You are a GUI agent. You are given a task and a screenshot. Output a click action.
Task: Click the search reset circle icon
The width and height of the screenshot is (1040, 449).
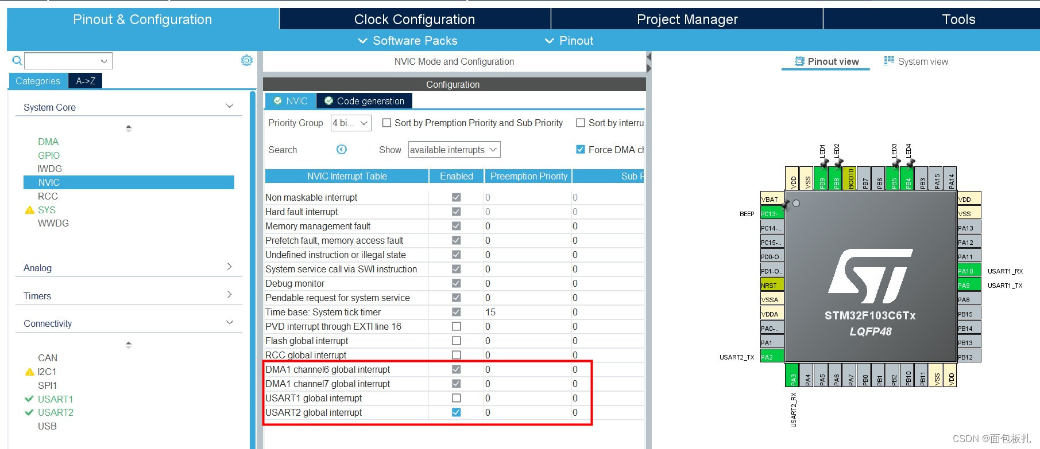(x=342, y=150)
